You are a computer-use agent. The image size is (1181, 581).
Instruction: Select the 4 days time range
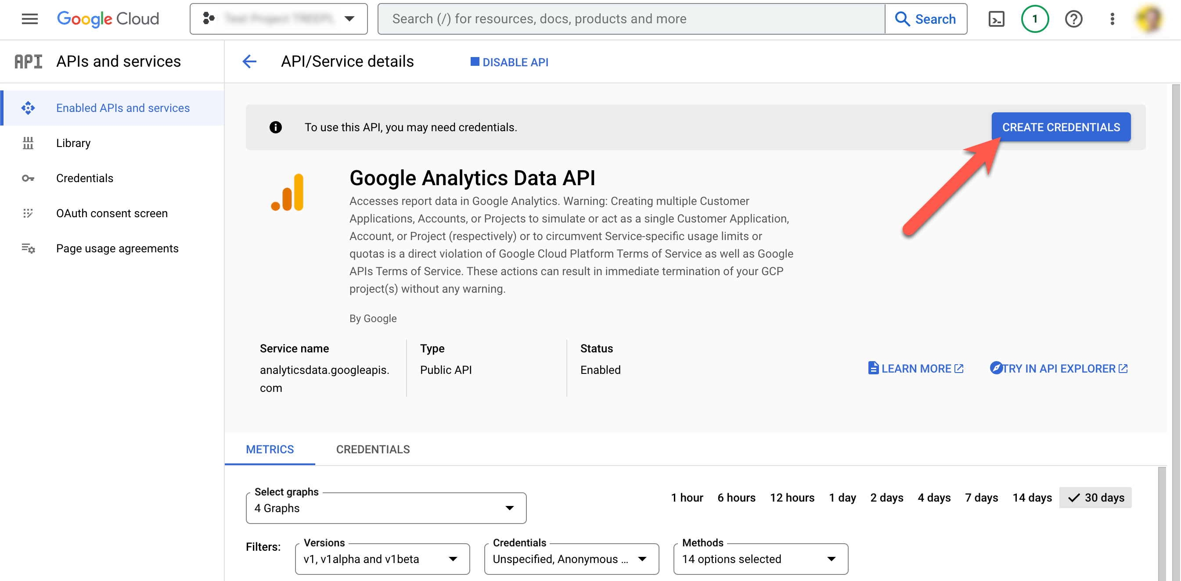click(934, 498)
